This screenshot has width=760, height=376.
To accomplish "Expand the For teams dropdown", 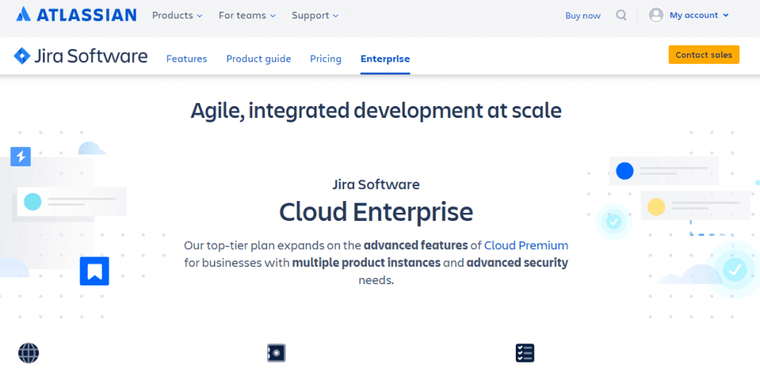I will coord(247,16).
